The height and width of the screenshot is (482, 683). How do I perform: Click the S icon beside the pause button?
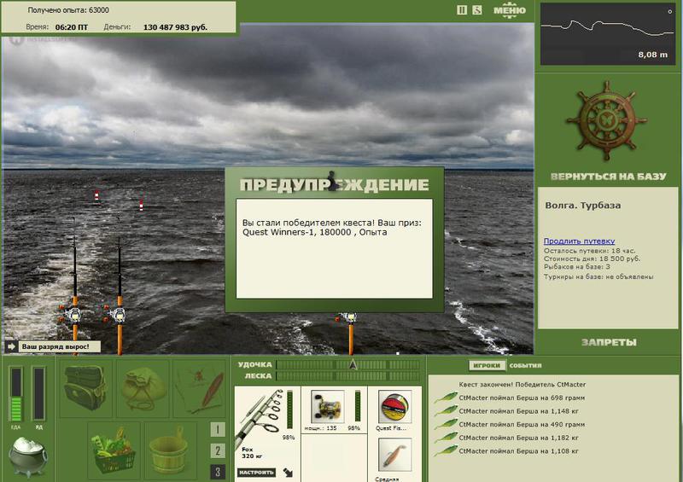click(x=477, y=10)
